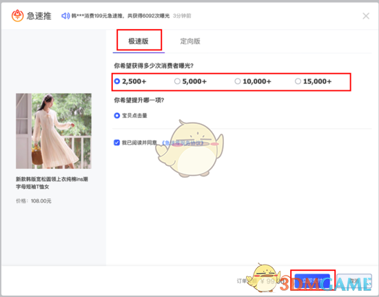
Task: Switch to the 定向版 tab
Action: 190,41
